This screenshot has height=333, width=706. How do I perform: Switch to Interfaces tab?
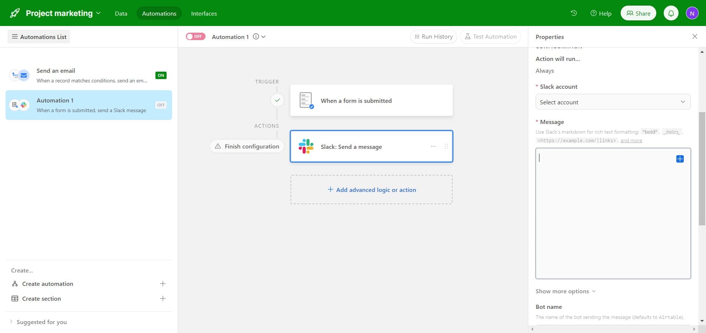tap(204, 13)
